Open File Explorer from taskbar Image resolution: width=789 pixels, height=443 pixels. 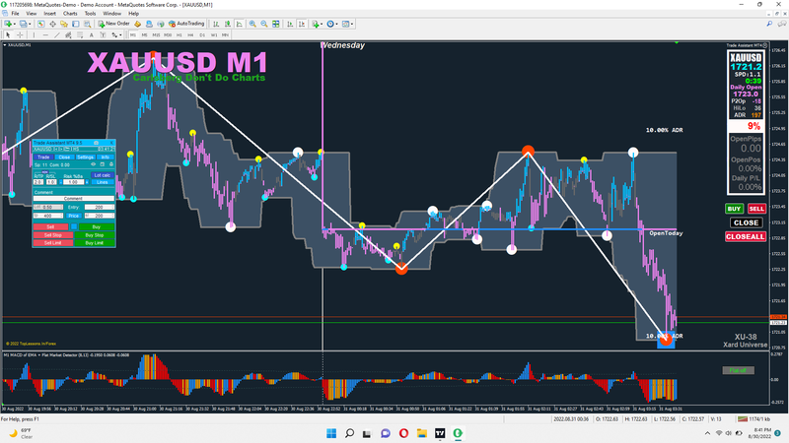(422, 433)
